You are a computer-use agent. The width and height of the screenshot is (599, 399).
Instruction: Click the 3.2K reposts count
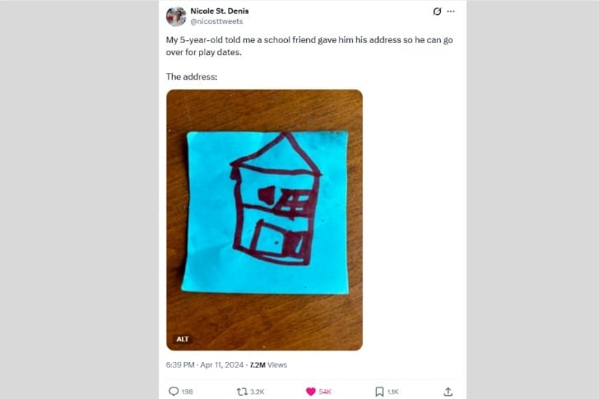257,392
